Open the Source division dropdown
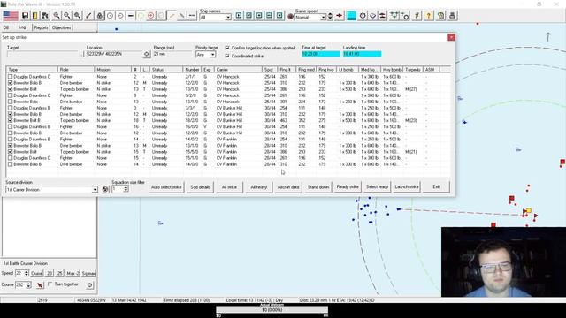The image size is (566, 318). pyautogui.click(x=95, y=190)
